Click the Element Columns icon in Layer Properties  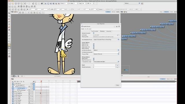click(94, 33)
